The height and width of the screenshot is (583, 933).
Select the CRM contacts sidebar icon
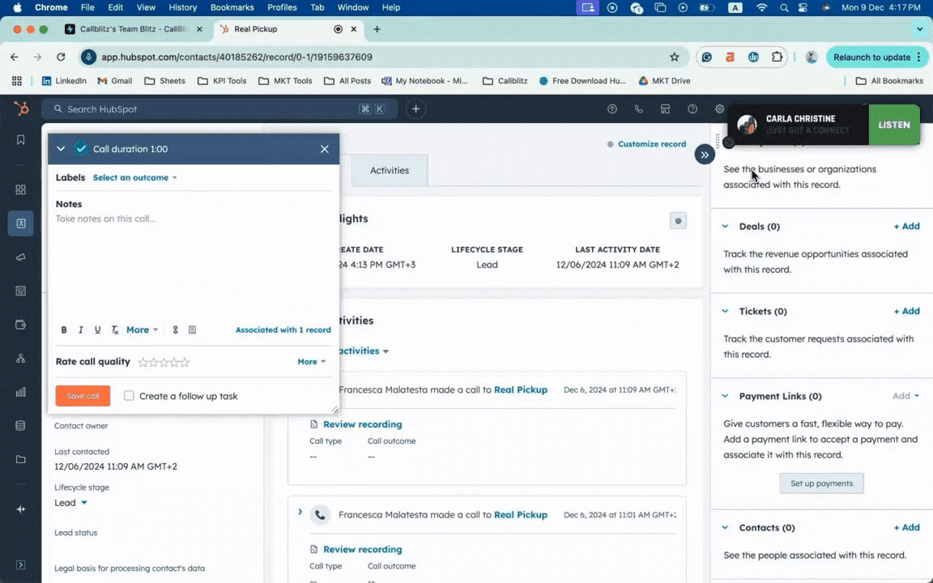click(21, 223)
